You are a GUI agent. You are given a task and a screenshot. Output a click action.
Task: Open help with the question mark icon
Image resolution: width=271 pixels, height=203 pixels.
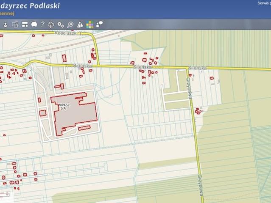42,25
